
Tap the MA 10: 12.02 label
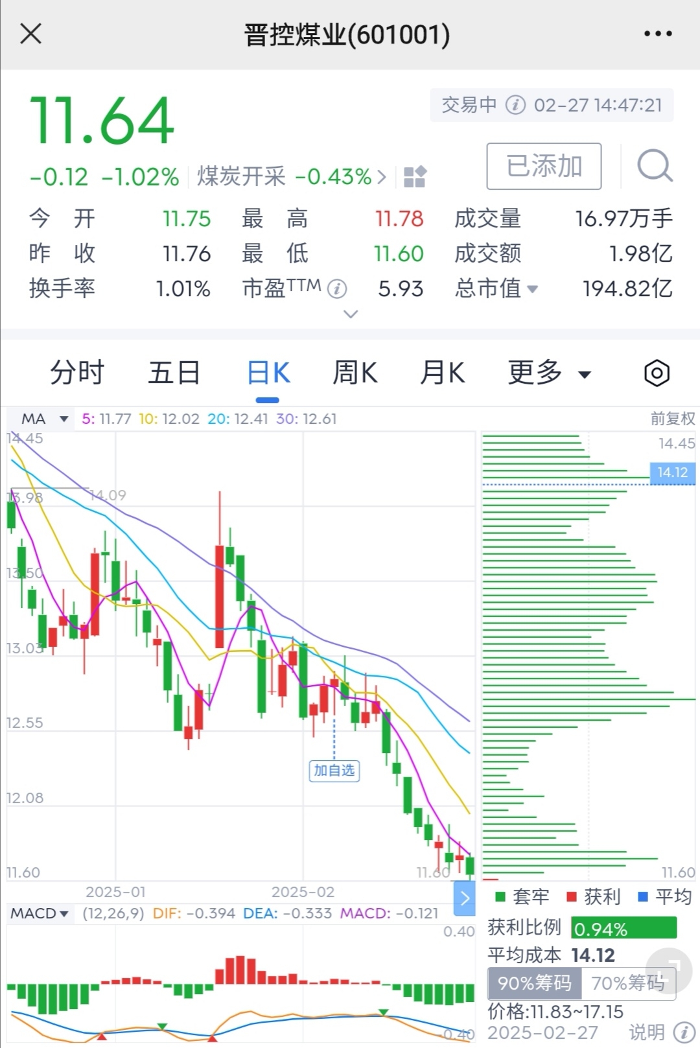(x=169, y=419)
